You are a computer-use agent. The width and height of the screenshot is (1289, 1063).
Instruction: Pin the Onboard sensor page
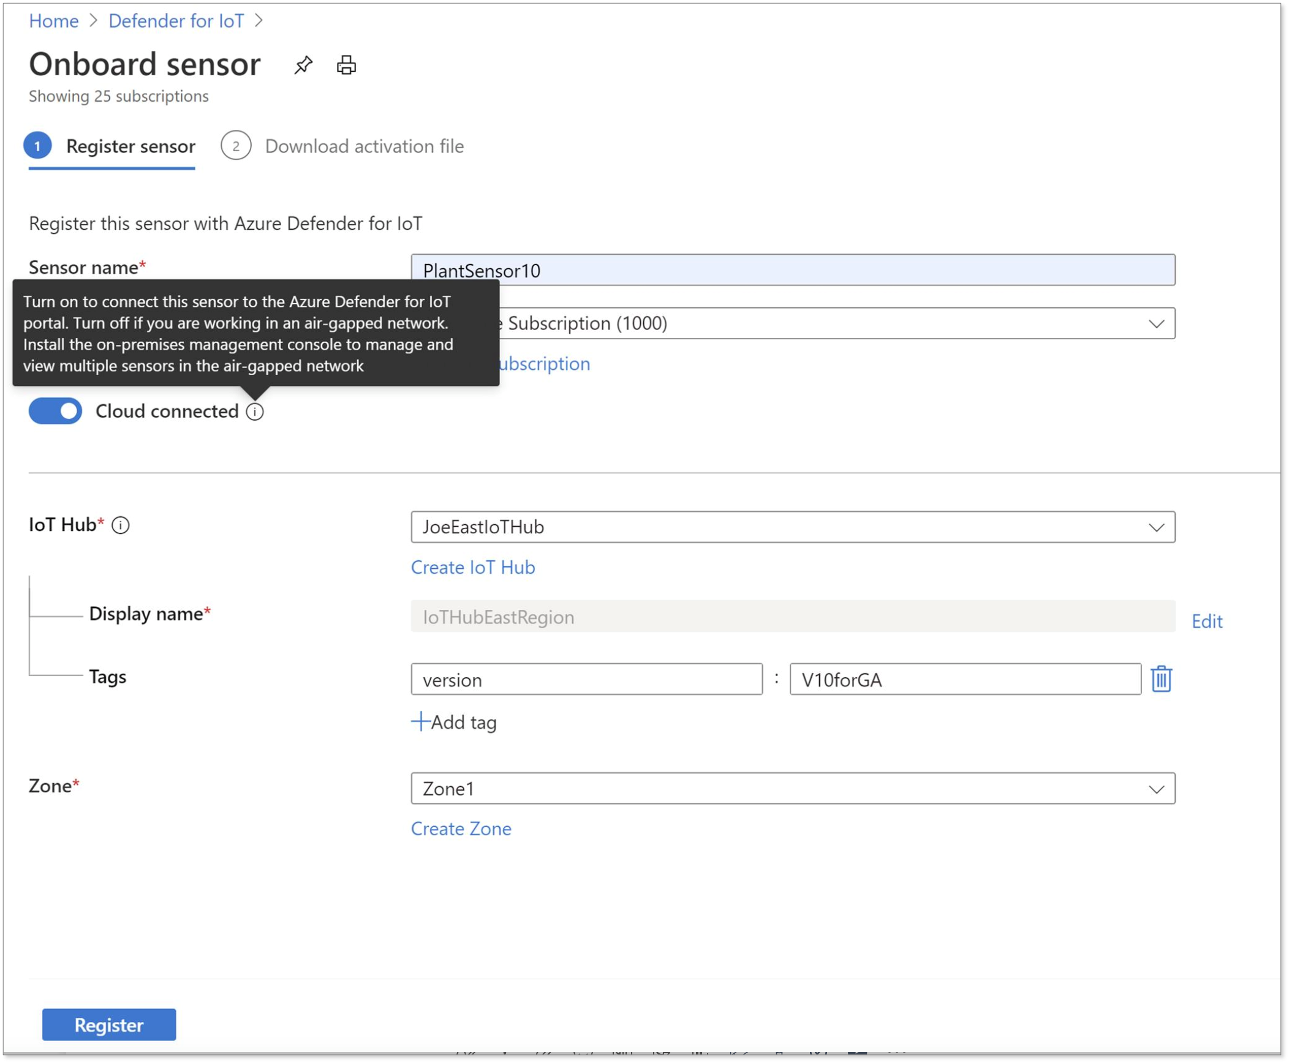click(303, 66)
